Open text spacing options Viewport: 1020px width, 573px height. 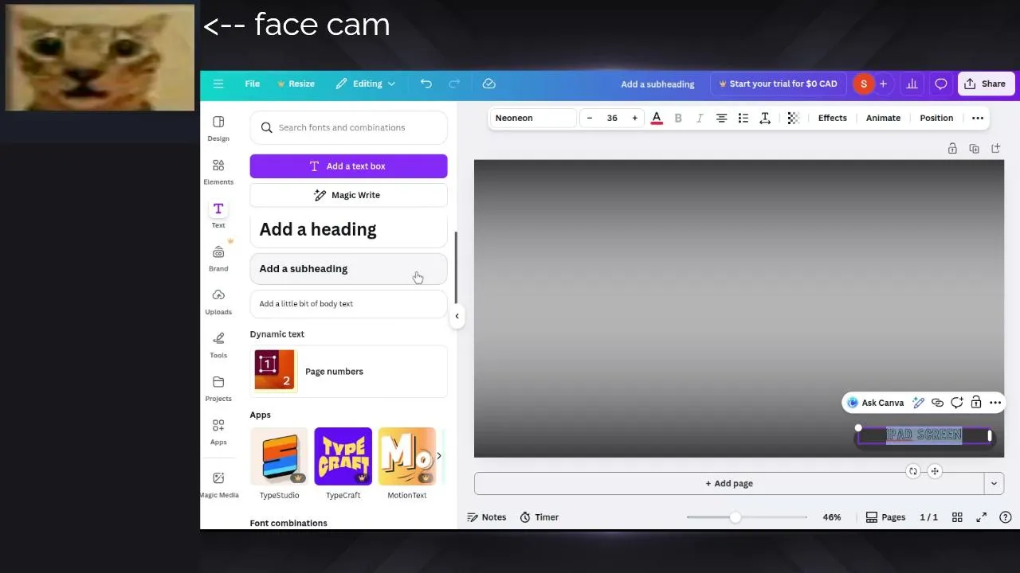764,118
